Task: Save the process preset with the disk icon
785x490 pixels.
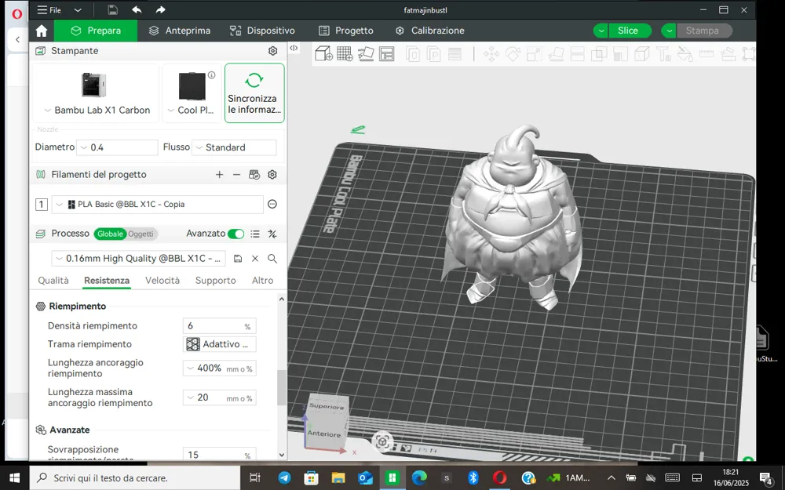Action: (238, 259)
